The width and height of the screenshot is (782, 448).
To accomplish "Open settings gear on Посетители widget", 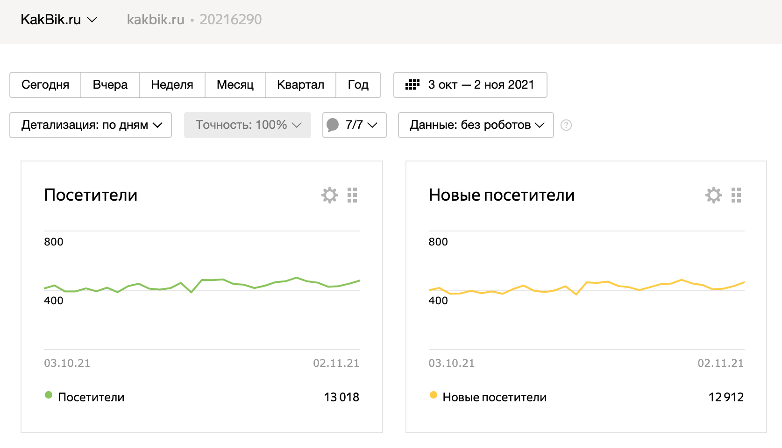I will [330, 195].
